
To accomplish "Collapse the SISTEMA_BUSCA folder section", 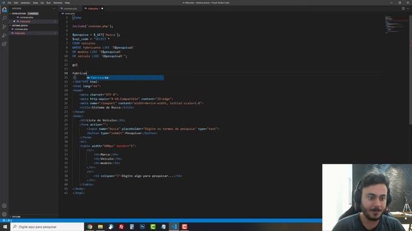I will click(x=20, y=26).
